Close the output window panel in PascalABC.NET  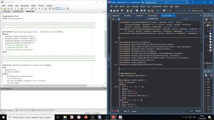[106, 88]
